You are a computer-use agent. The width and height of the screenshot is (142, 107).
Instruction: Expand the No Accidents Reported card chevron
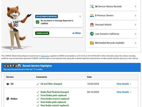tap(80, 16)
